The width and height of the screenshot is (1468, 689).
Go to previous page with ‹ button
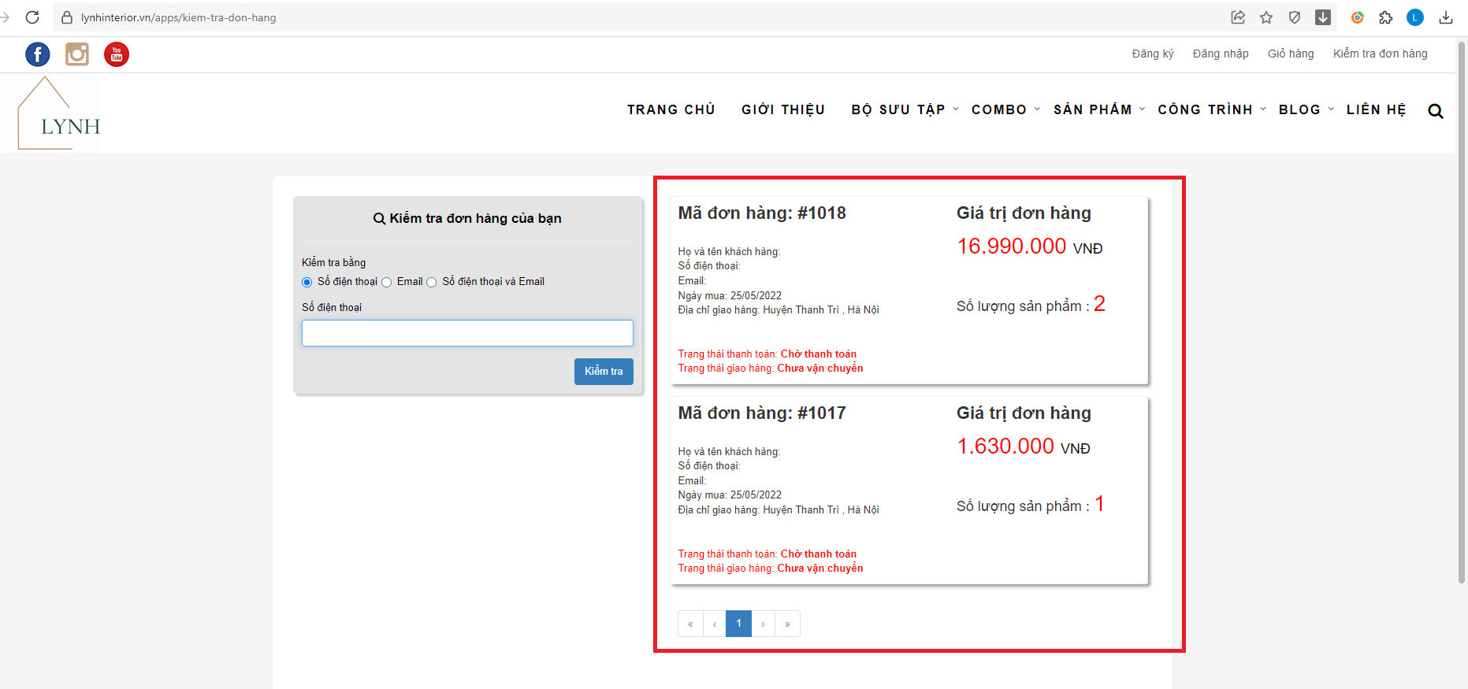pos(715,624)
